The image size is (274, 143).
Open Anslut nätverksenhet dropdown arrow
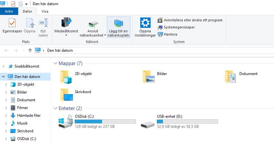tap(105, 35)
